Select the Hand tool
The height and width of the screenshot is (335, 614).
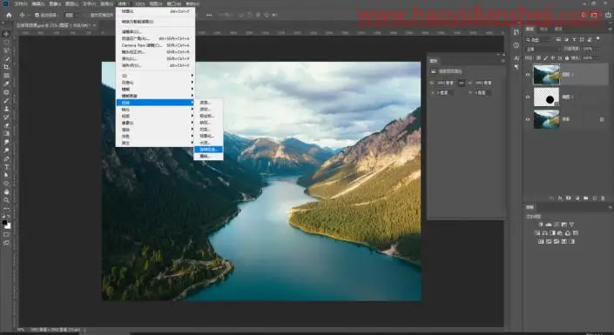coord(6,191)
